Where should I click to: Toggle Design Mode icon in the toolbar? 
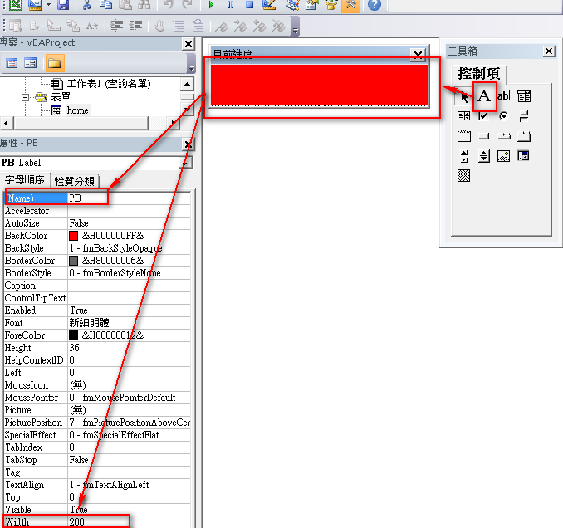point(269,4)
